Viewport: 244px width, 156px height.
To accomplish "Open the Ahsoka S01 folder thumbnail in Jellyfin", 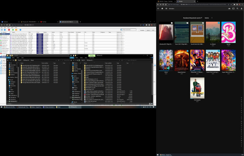I will point(166,32).
